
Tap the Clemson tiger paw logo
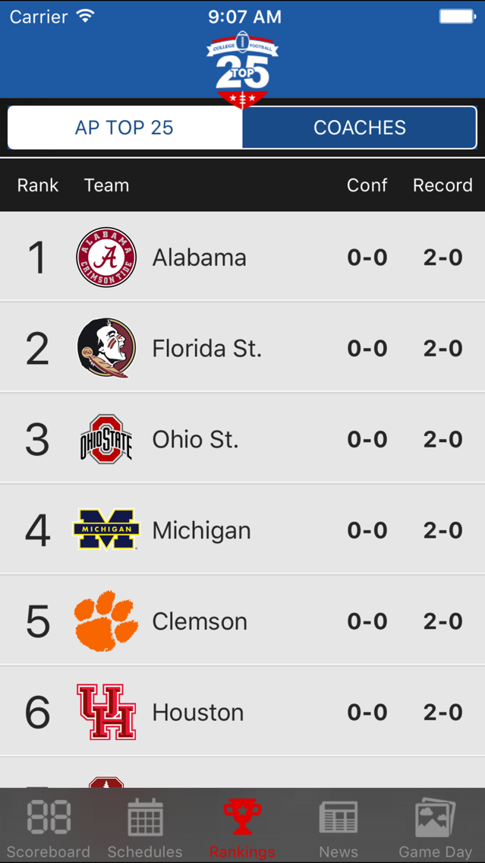[x=106, y=621]
